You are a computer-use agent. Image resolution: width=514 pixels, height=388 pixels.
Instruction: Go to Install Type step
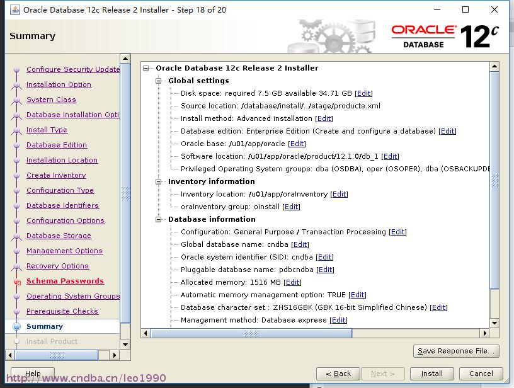(47, 130)
